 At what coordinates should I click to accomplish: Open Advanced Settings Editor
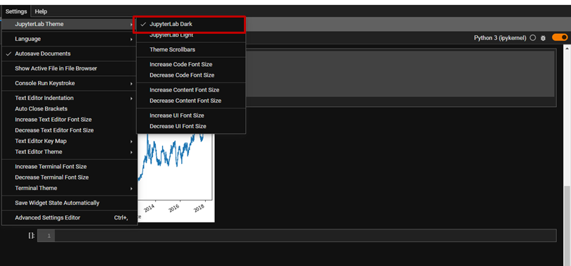[70, 217]
